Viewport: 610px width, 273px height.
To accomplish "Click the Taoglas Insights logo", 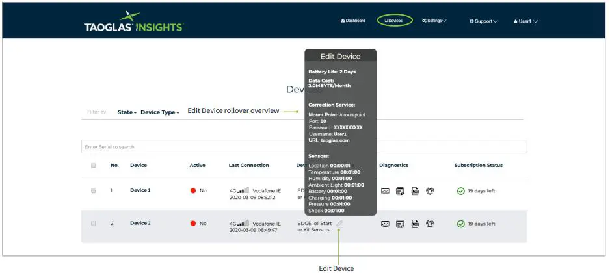I will (x=133, y=21).
